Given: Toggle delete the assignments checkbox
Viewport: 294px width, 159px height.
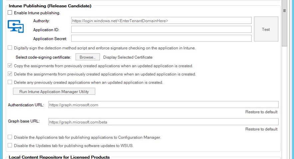Looking at the screenshot, I should (10, 74).
